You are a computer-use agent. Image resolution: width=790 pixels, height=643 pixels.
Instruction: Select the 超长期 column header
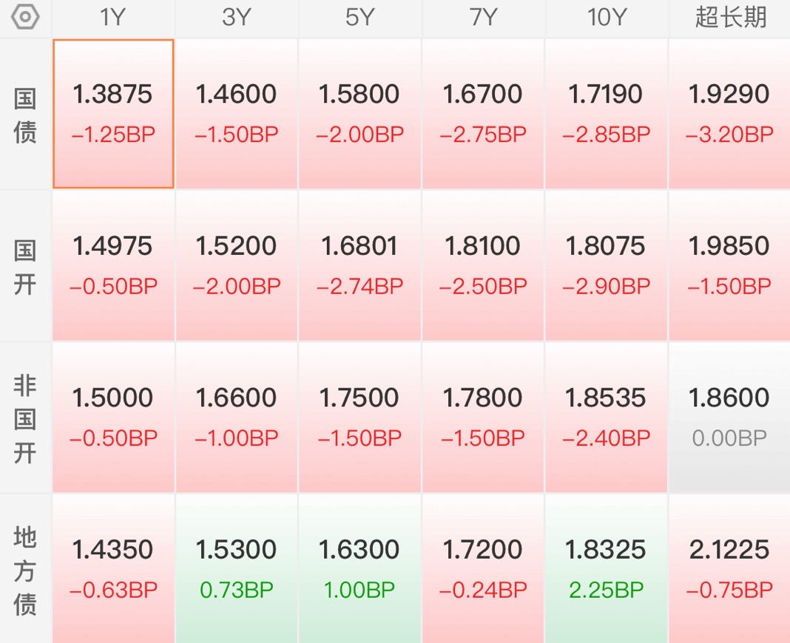click(x=730, y=18)
